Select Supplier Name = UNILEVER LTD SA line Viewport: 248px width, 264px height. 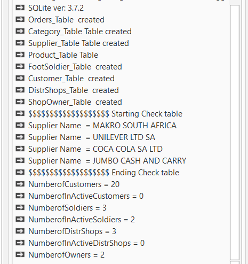click(x=92, y=137)
